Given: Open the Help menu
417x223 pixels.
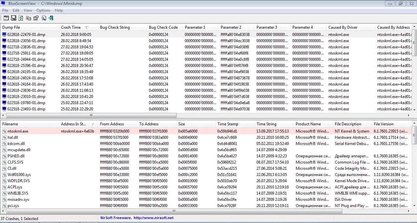Looking at the screenshot, I should coord(59,10).
